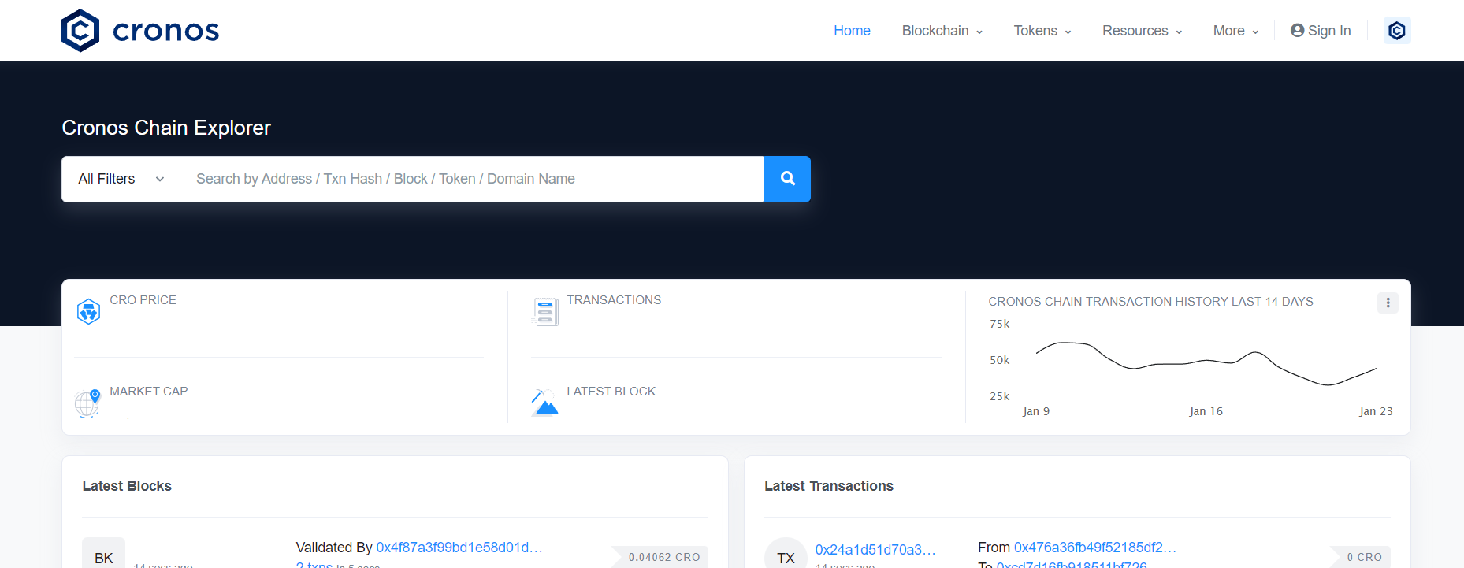Screen dimensions: 1464x568
Task: Click the transactions server icon
Action: pyautogui.click(x=544, y=312)
